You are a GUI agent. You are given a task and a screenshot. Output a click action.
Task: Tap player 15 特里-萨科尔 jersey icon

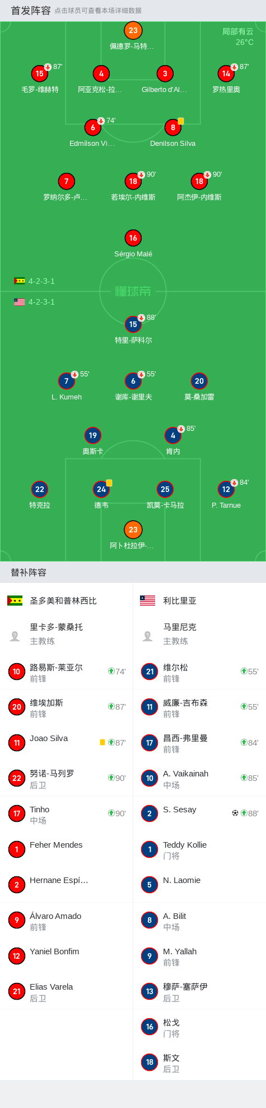133,324
